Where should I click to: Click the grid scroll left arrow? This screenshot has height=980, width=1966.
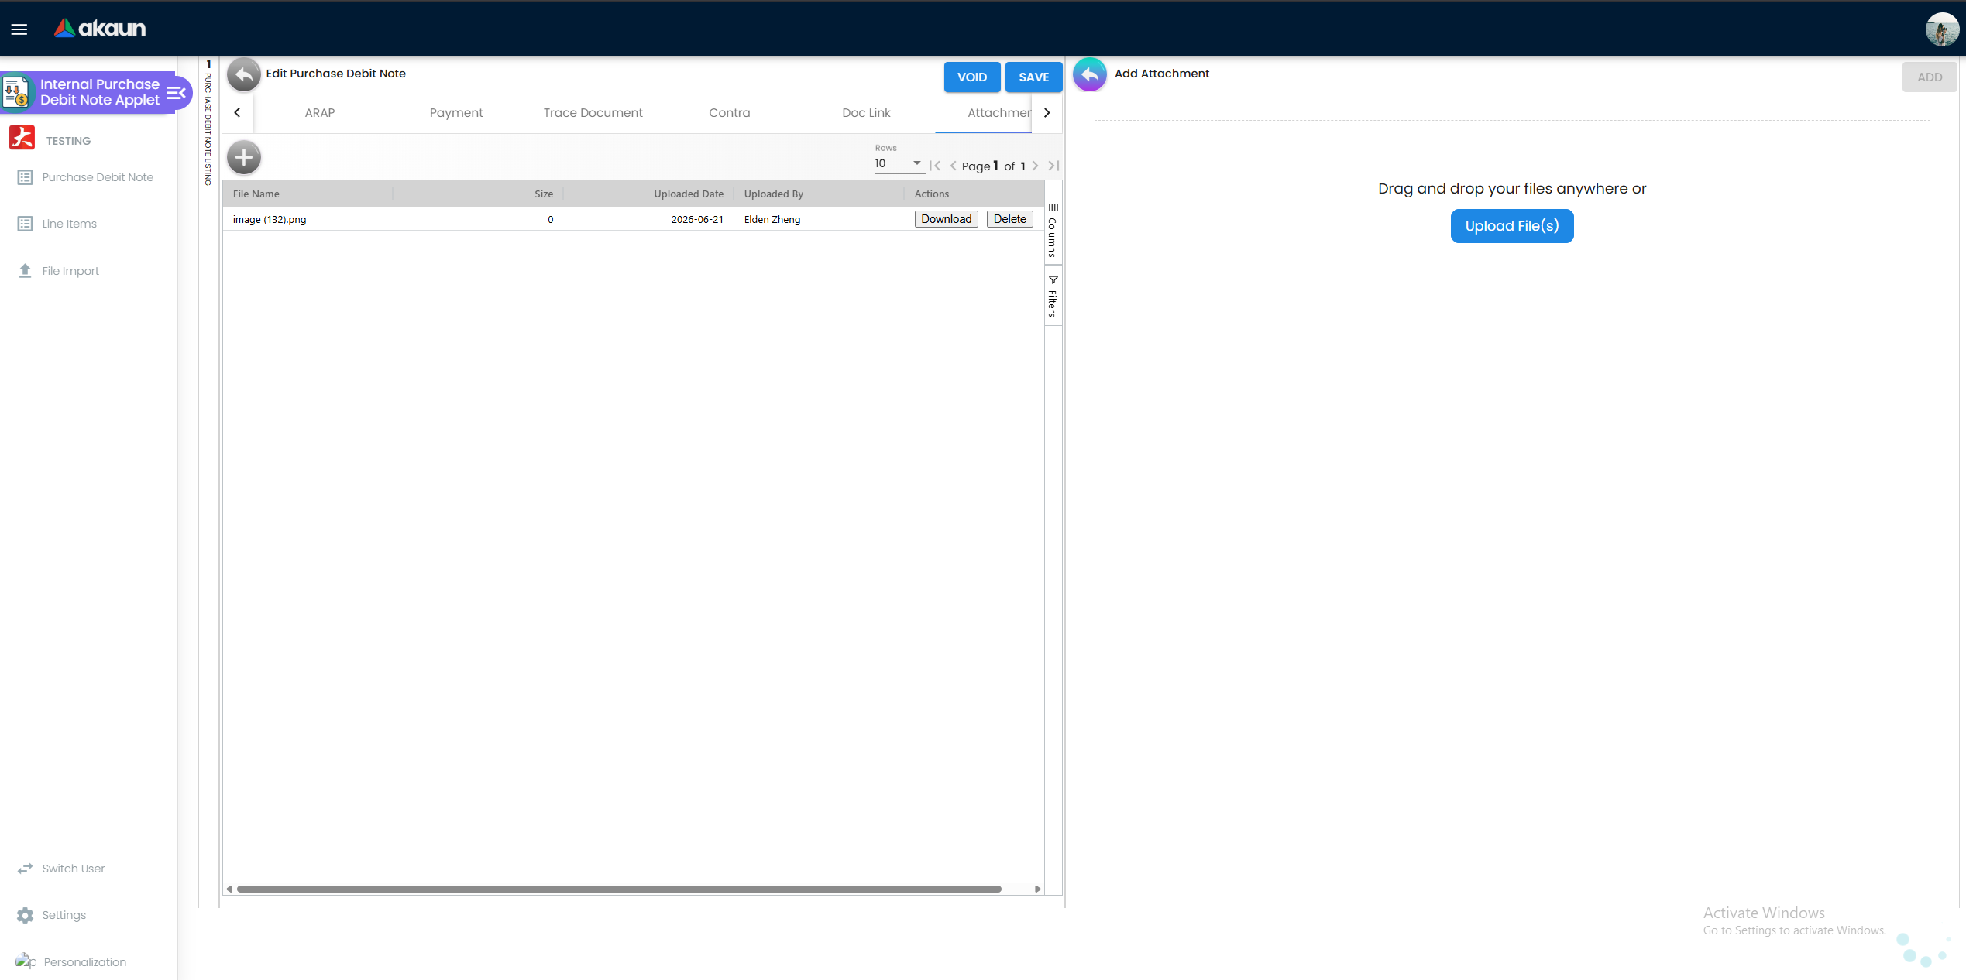pos(229,889)
